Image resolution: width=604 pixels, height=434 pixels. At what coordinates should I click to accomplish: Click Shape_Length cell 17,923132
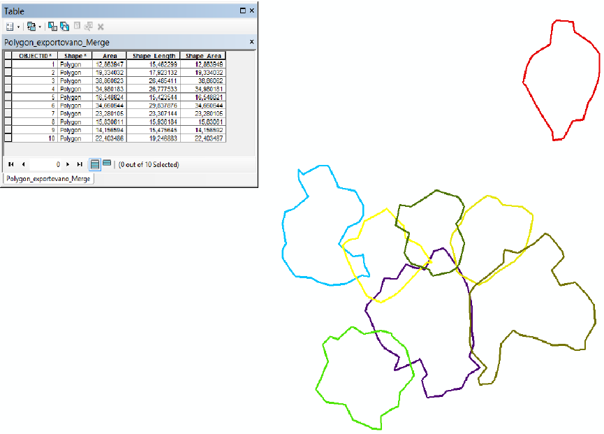pos(154,73)
